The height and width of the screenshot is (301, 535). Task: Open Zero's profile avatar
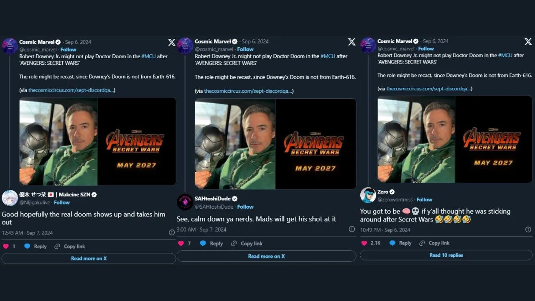coord(368,195)
